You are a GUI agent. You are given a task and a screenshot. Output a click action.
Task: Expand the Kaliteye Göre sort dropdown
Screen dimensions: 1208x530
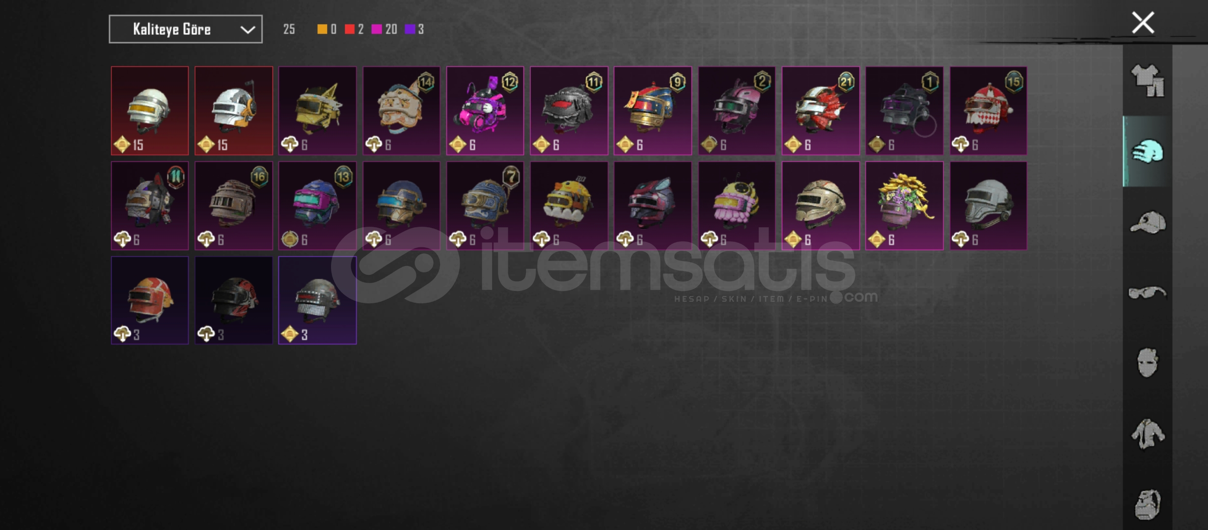tap(186, 29)
